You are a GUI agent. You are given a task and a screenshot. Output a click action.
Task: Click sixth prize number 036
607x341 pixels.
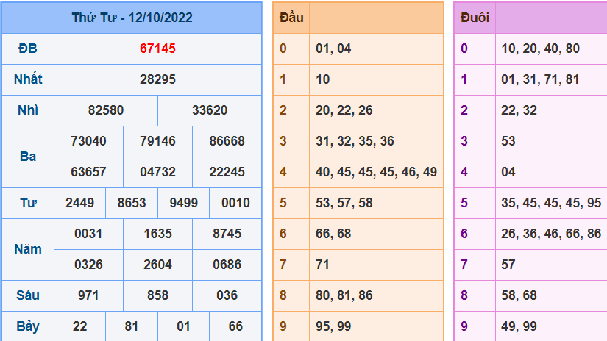[x=227, y=295]
